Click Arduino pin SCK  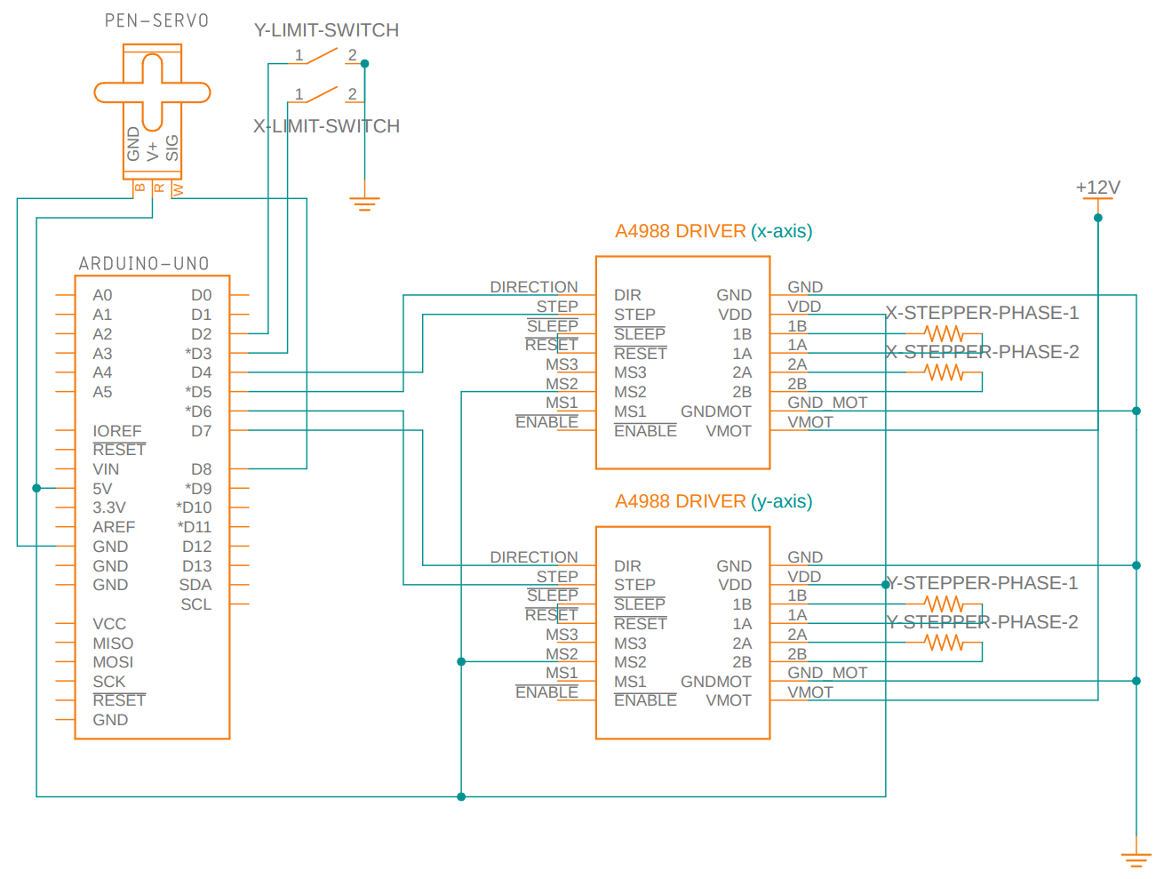pyautogui.click(x=109, y=682)
